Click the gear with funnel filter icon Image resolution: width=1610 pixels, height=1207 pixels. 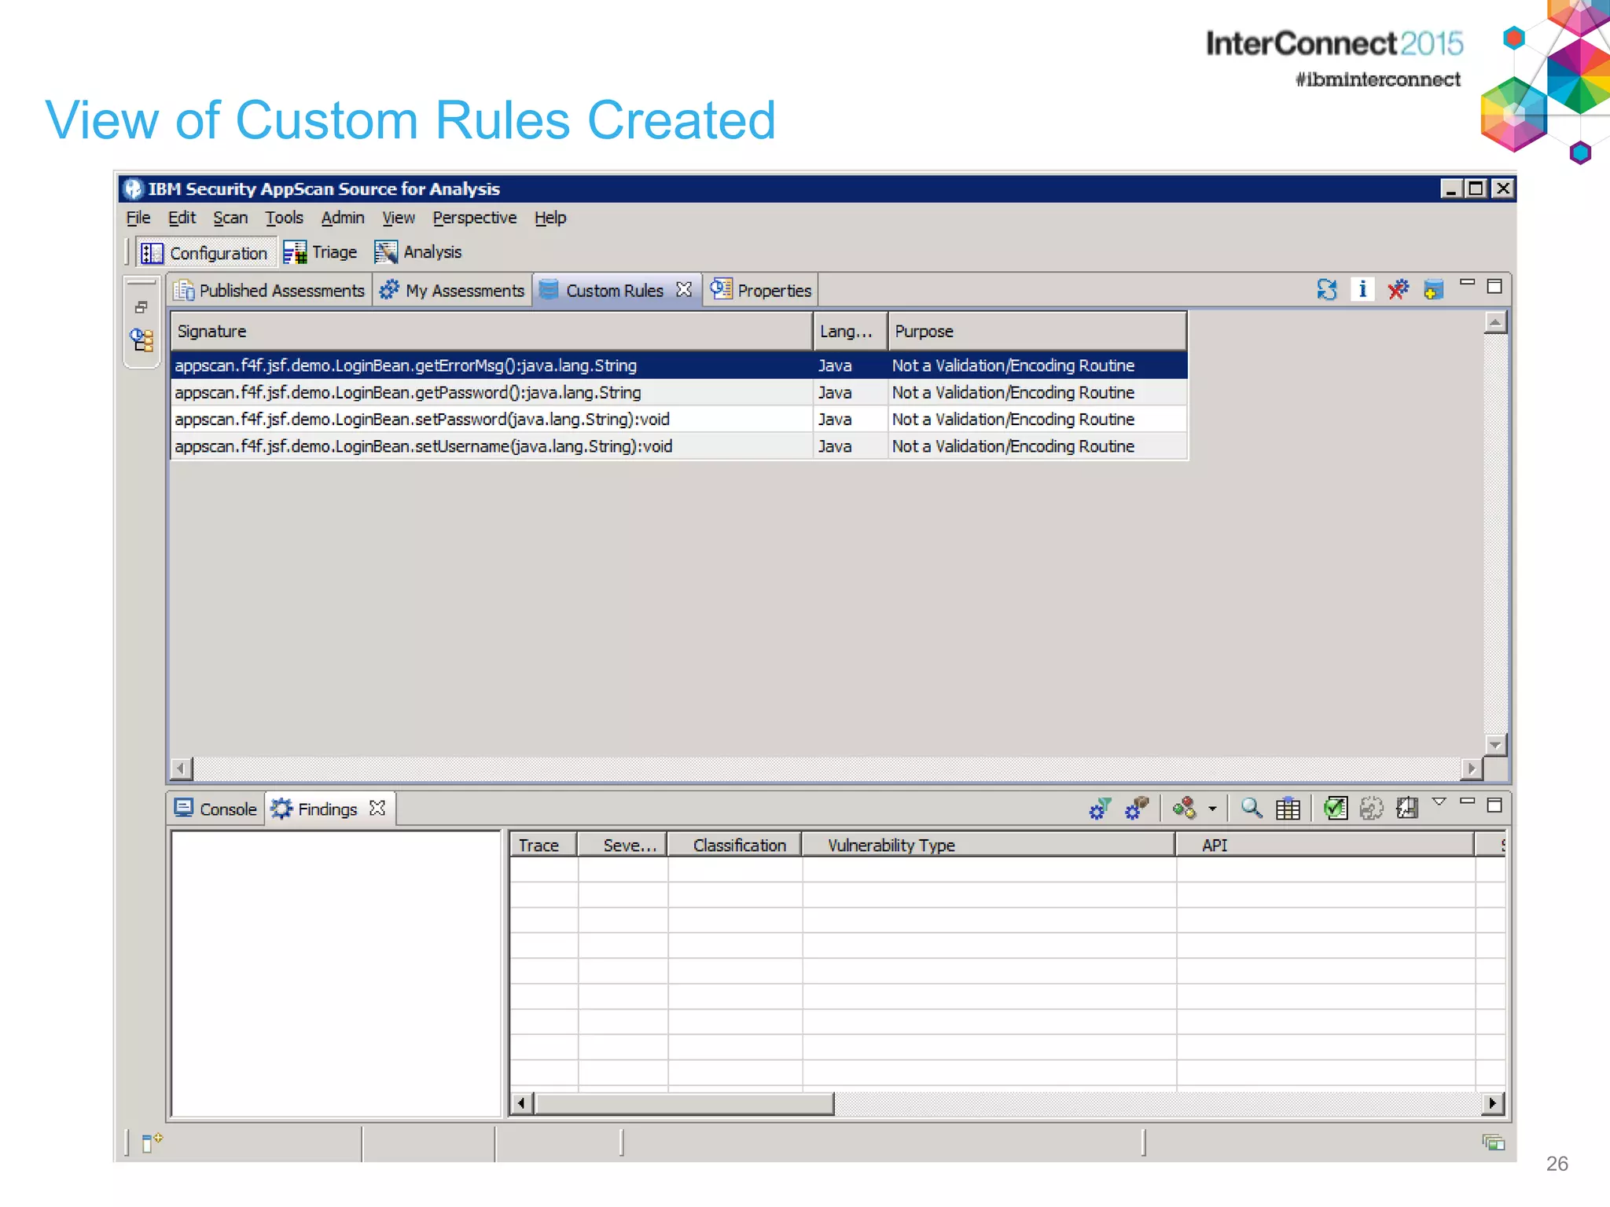(1100, 808)
